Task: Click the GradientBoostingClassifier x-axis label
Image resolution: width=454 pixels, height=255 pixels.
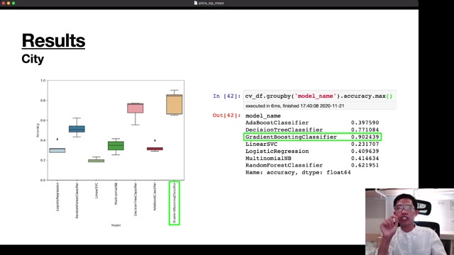Action: (x=175, y=203)
